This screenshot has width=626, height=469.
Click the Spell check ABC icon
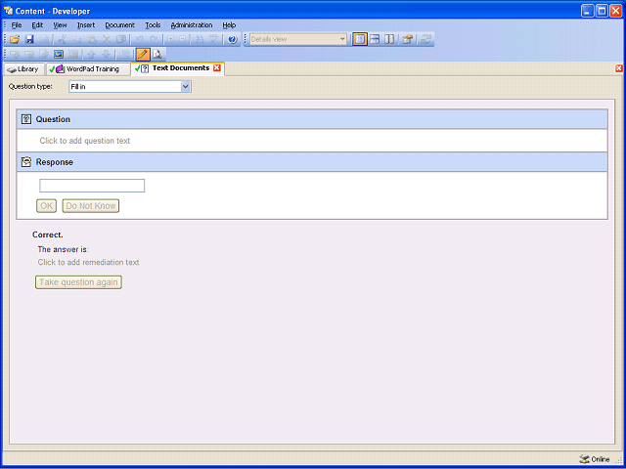pos(214,39)
